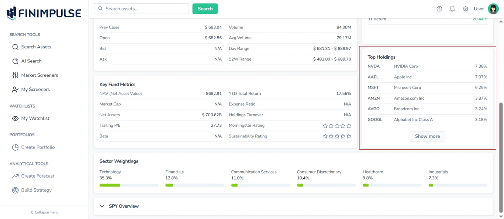The width and height of the screenshot is (504, 219).
Task: Click the Market Screeners sliders icon
Action: (15, 75)
